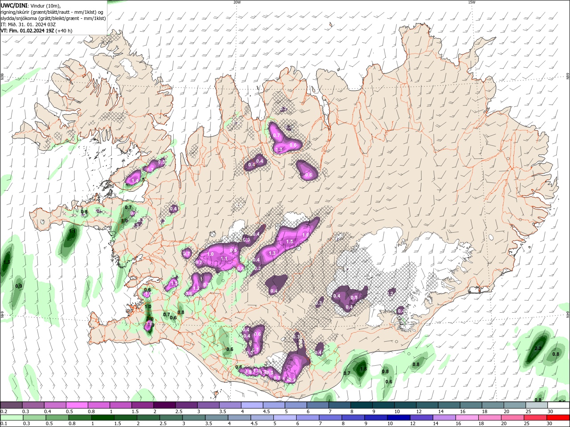Select the dark teal 8 swatch in snow legend
This screenshot has height=427, width=570.
click(362, 405)
